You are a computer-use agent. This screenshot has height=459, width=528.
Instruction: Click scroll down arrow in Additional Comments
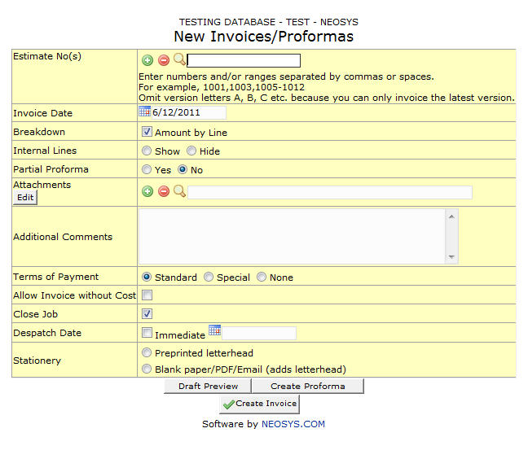[x=451, y=256]
